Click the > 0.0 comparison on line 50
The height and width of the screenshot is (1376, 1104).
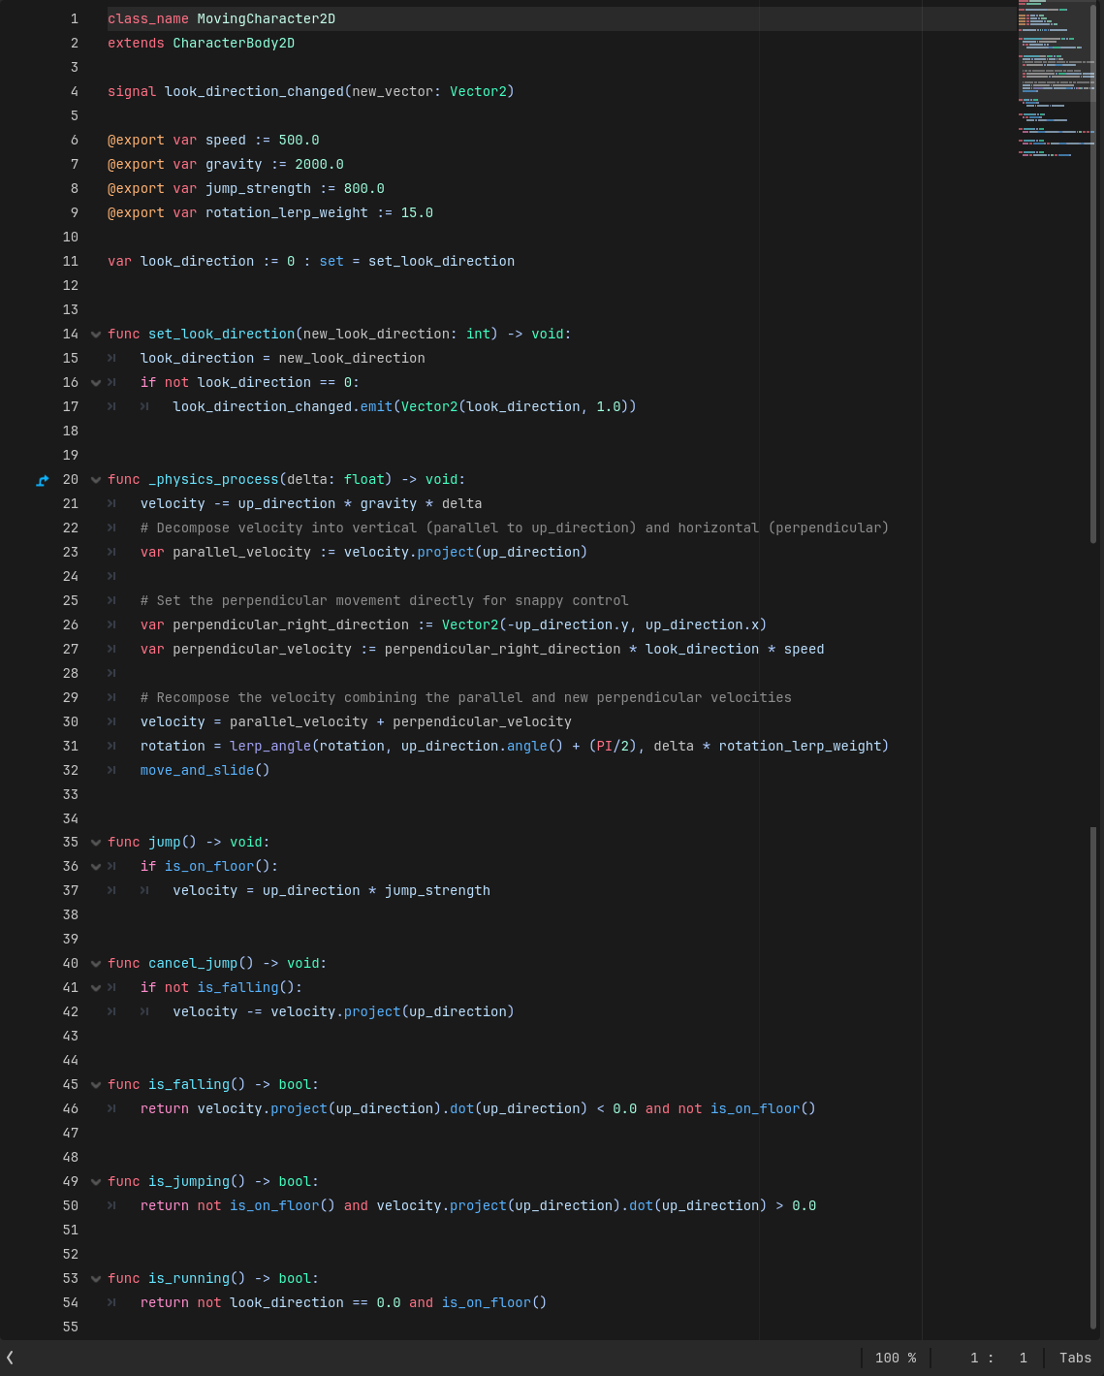point(796,1205)
